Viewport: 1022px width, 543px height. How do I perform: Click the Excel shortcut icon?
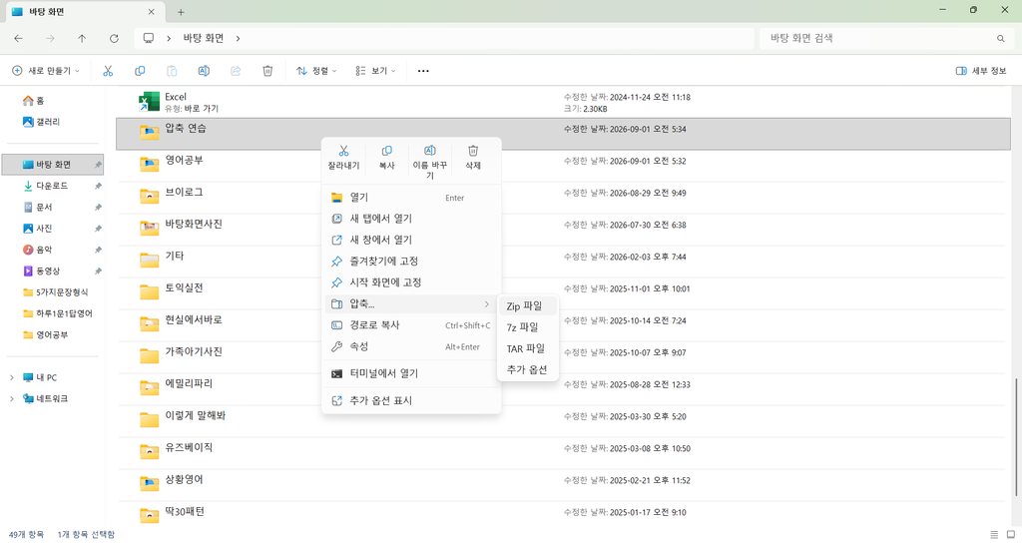[x=150, y=103]
